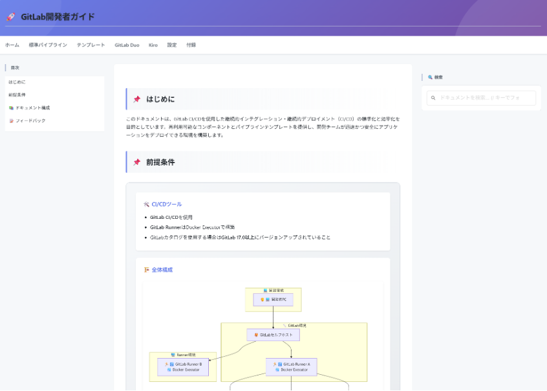Click the icon beside 全体構成 heading
The width and height of the screenshot is (547, 391).
point(147,270)
